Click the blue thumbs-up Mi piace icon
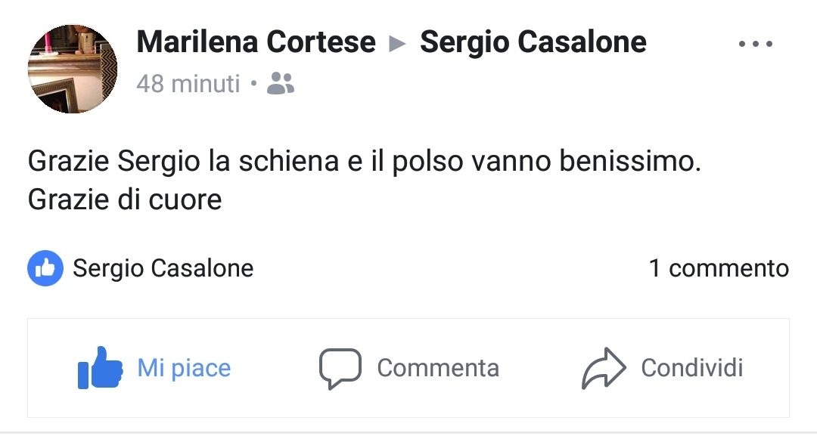 100,368
